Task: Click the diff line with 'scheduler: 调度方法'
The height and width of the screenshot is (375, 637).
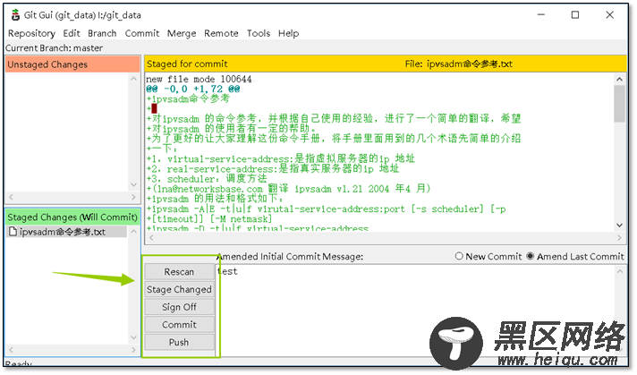Action: [x=207, y=179]
